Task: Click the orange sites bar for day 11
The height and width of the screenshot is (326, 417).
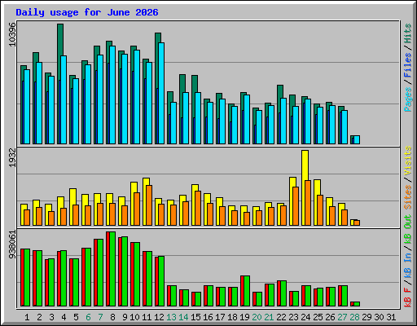Action: [x=149, y=205]
